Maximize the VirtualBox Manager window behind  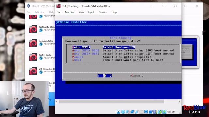click(x=185, y=6)
